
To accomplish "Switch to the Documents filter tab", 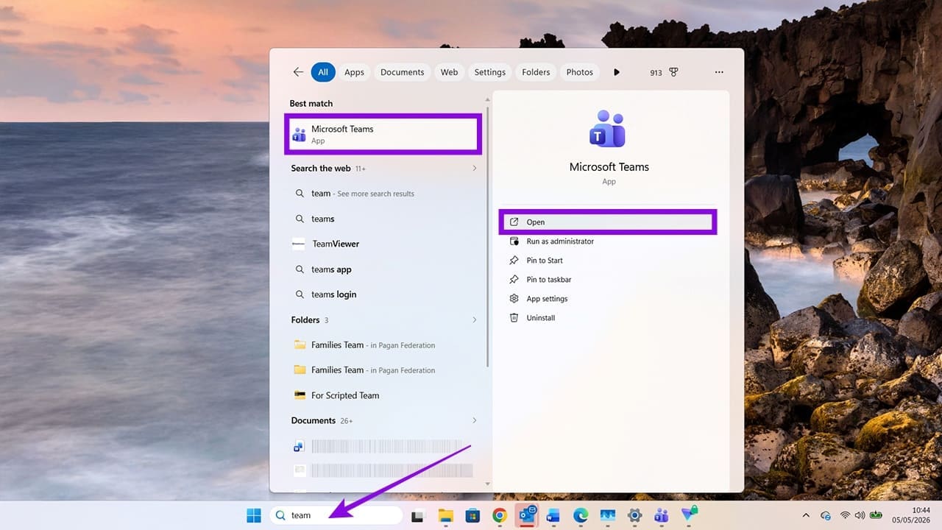I will coord(403,72).
